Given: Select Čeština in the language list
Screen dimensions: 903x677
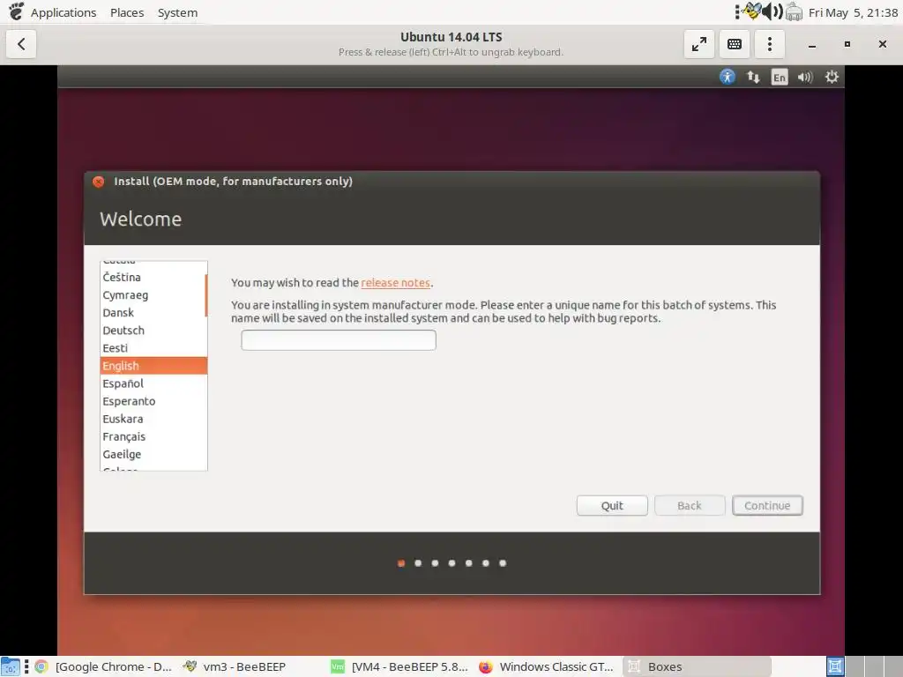Looking at the screenshot, I should tap(153, 278).
